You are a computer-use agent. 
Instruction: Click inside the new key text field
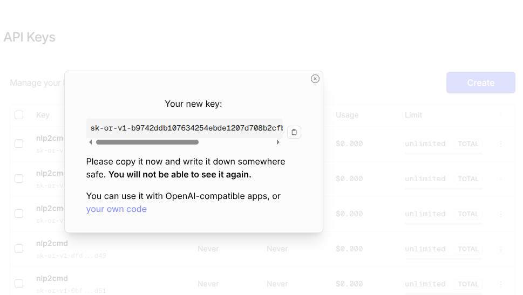click(184, 128)
